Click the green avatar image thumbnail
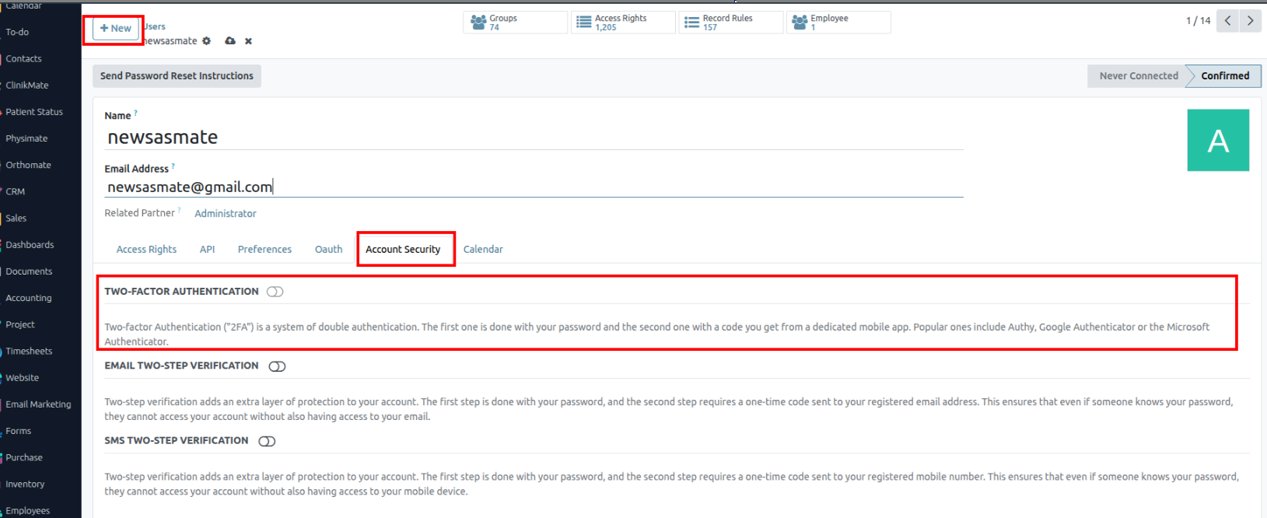Screen dimensions: 1267x518 coord(1217,141)
